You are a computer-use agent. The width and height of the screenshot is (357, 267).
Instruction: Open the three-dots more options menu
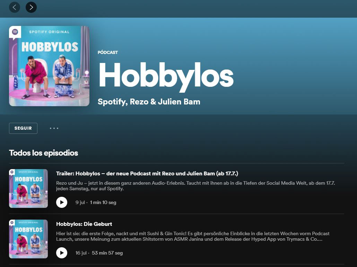(x=54, y=128)
